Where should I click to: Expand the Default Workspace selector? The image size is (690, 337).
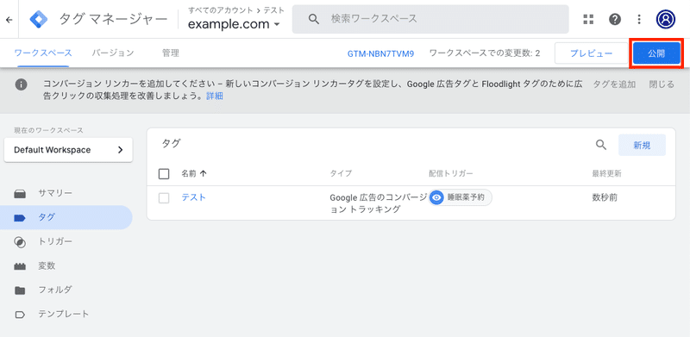68,150
